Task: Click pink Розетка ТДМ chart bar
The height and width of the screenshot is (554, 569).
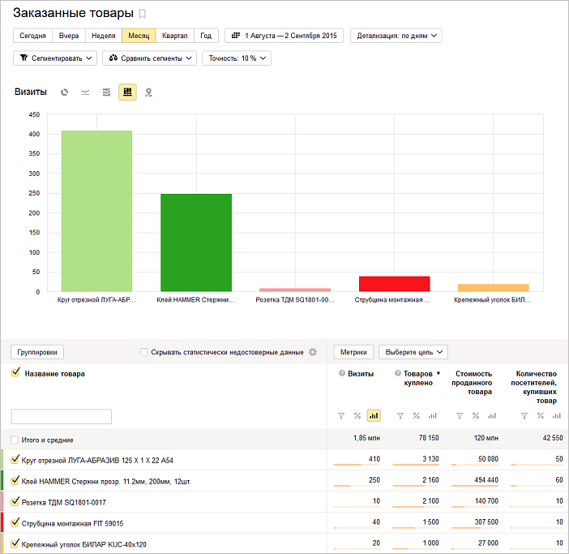Action: coord(295,290)
